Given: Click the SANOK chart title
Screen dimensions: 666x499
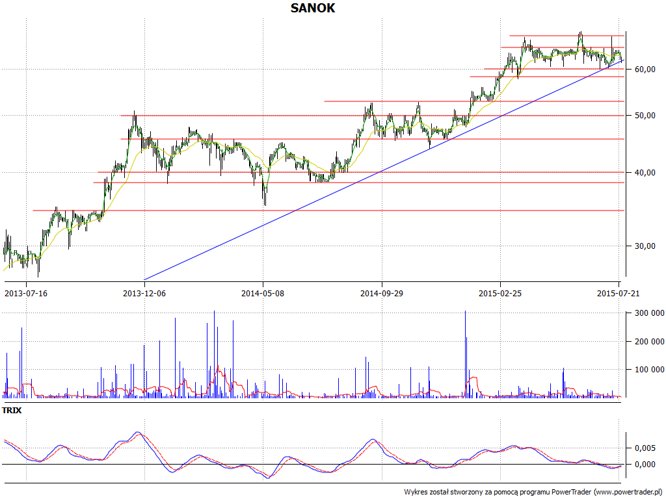Looking at the screenshot, I should (313, 8).
